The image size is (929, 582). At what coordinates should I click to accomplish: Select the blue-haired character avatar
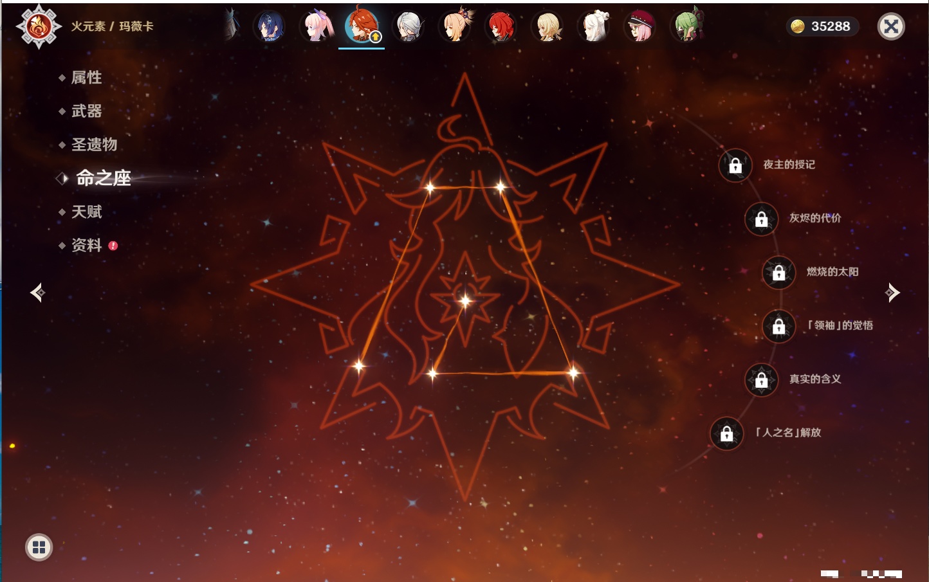[x=270, y=26]
